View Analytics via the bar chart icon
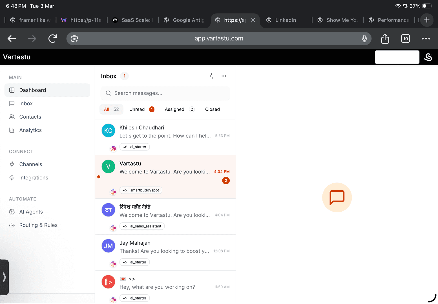 click(x=12, y=130)
